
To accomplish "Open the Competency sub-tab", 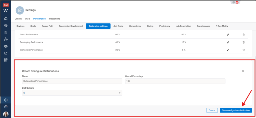I will 135,26.
